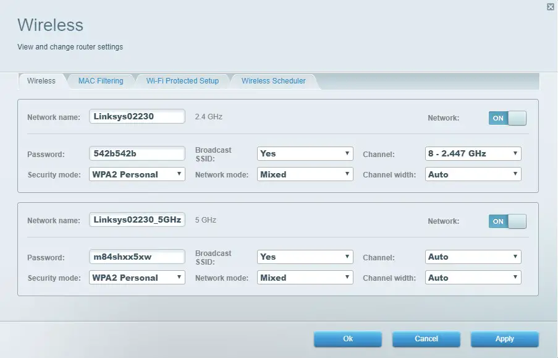
Task: Open the Wi-Fi Protected Setup tab
Action: [x=182, y=81]
